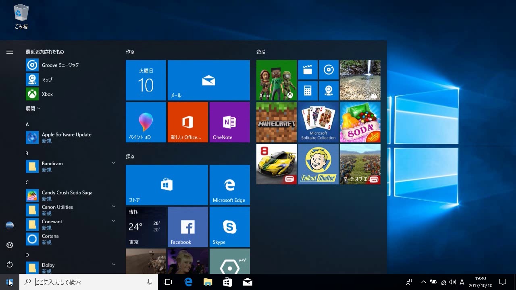516x290 pixels.
Task: Open the Movies & TV small tile
Action: 308,70
